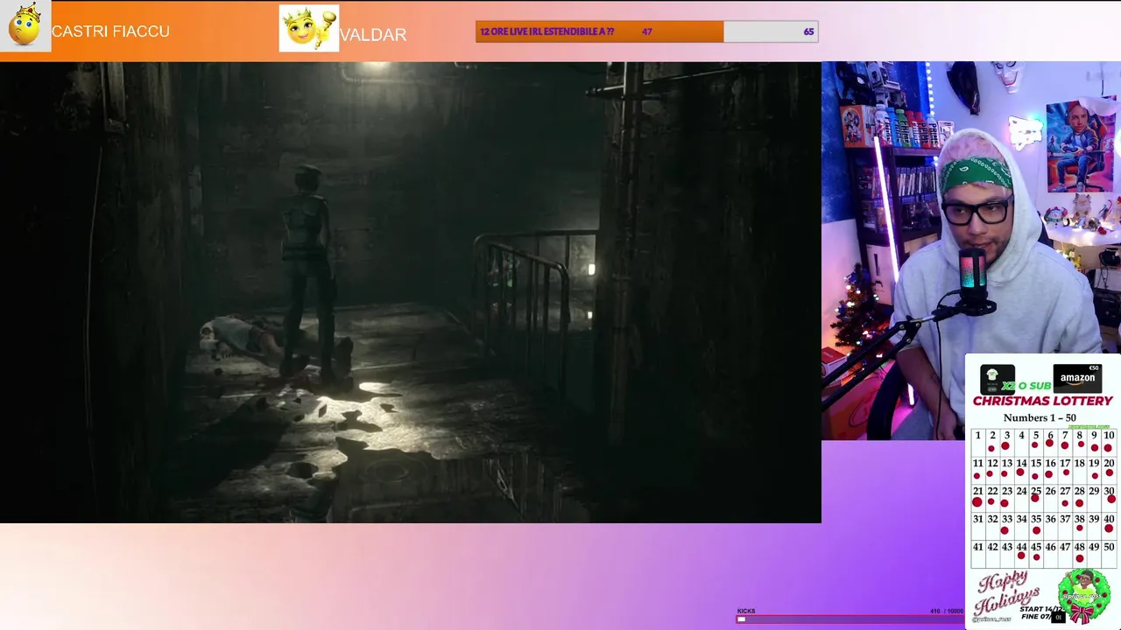This screenshot has height=630, width=1121.
Task: Click the Christmas wreath avatar logo
Action: 1083,595
